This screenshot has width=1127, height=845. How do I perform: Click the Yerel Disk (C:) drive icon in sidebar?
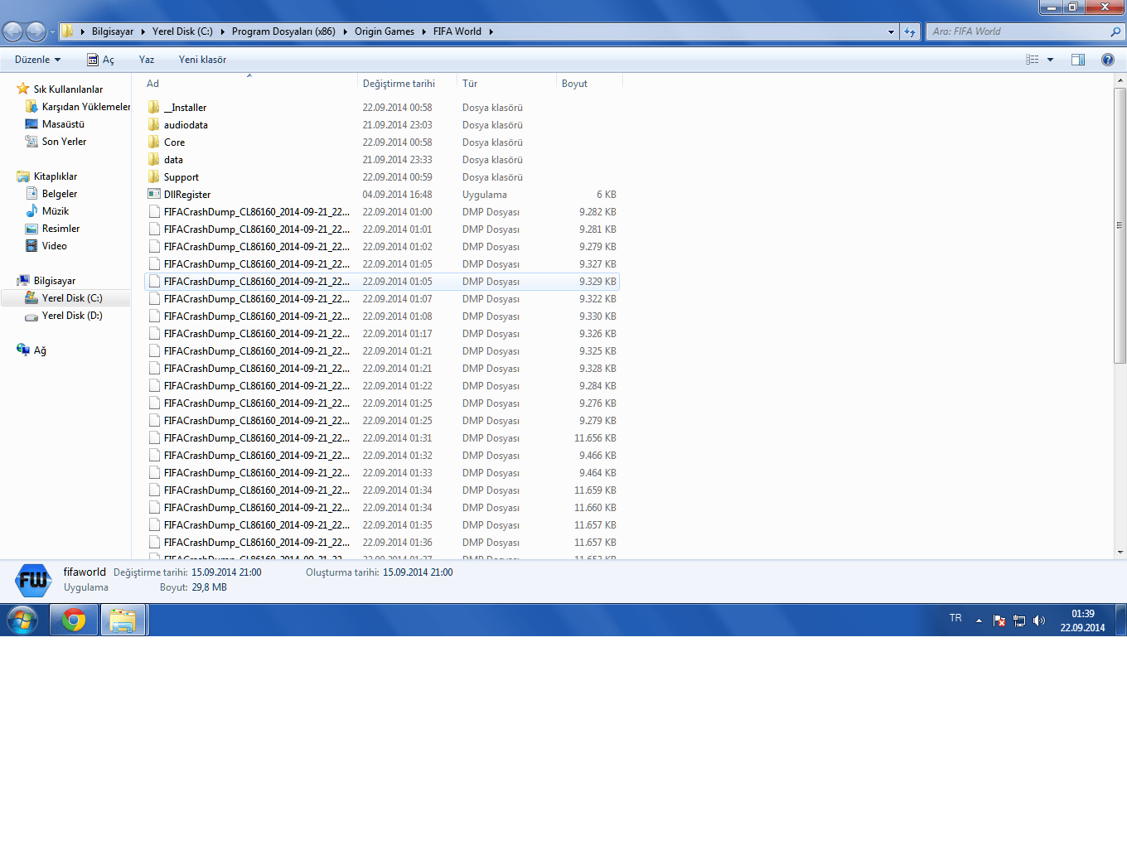pos(31,298)
